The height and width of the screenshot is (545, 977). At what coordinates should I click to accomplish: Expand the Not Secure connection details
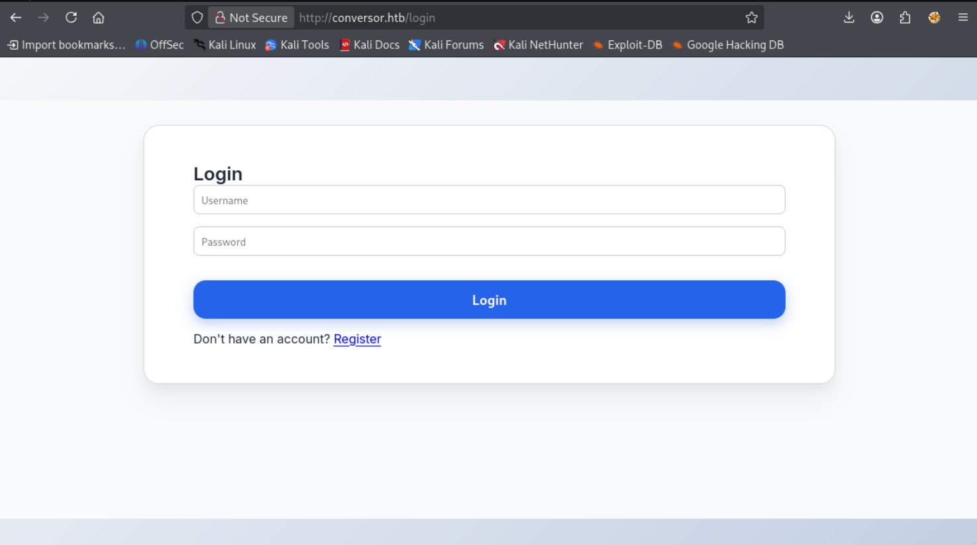[x=250, y=17]
